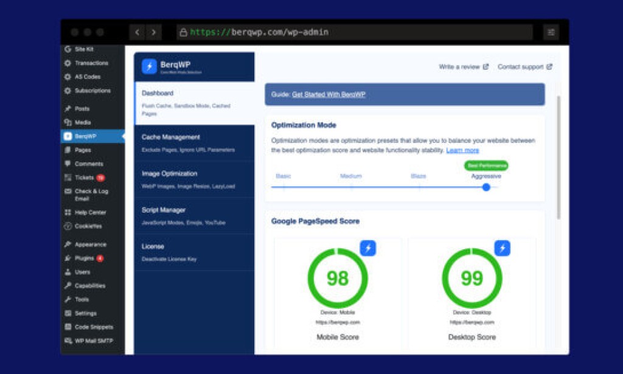Image resolution: width=623 pixels, height=374 pixels.
Task: Click the Aggressive slider handle
Action: 486,187
